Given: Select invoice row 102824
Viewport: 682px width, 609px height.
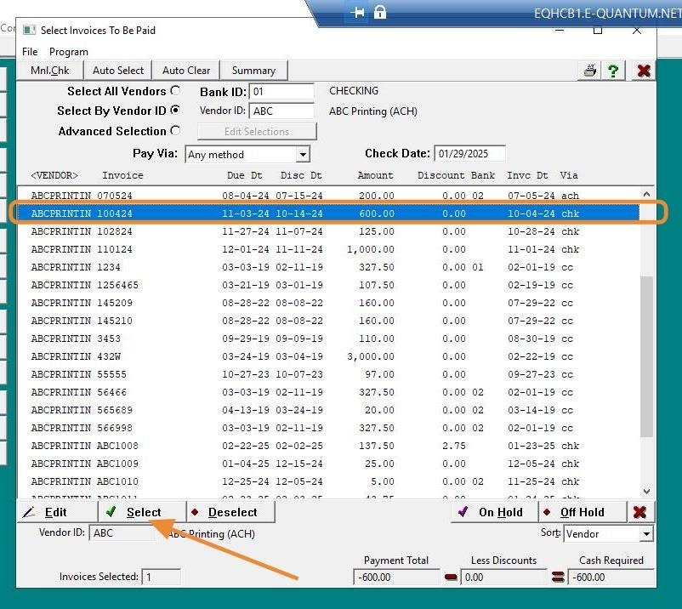Looking at the screenshot, I should coord(328,231).
